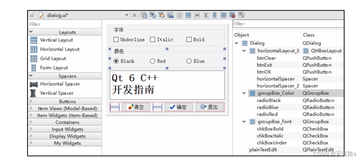Apply Lay Out in Form Layout
The image size is (362, 160).
(x=214, y=15)
